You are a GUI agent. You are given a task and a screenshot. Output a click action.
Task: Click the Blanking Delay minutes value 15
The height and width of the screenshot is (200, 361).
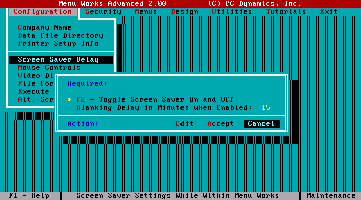coord(266,108)
